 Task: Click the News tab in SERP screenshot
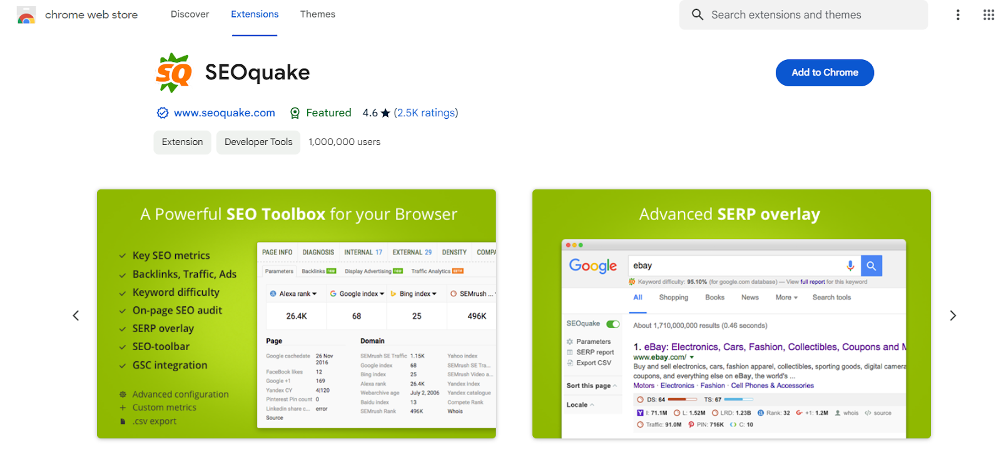[750, 298]
